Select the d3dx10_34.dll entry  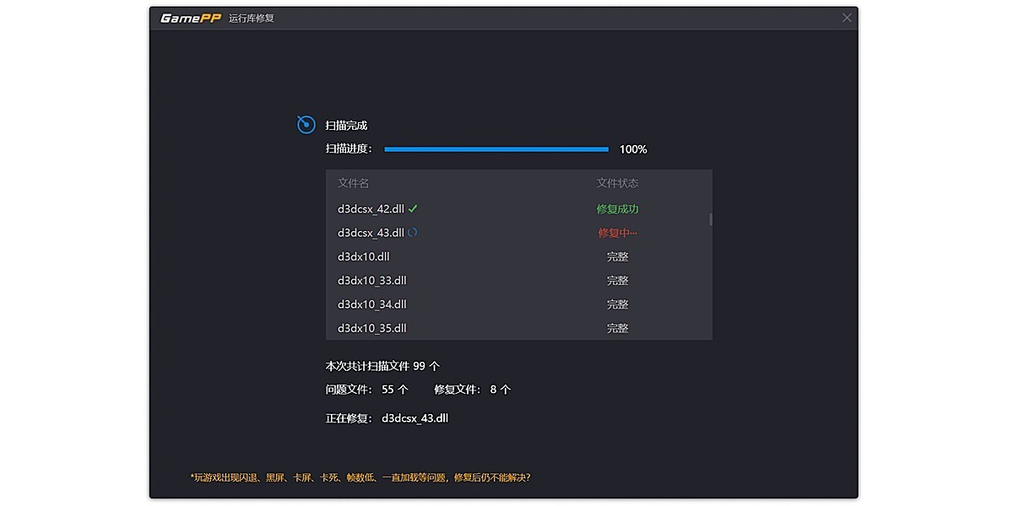coord(371,304)
